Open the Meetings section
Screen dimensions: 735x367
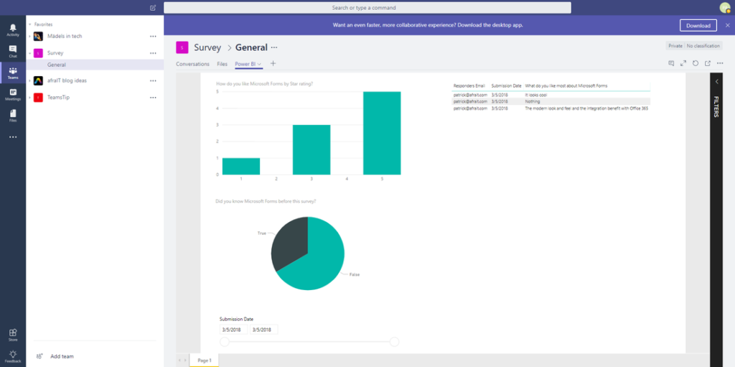(x=13, y=94)
